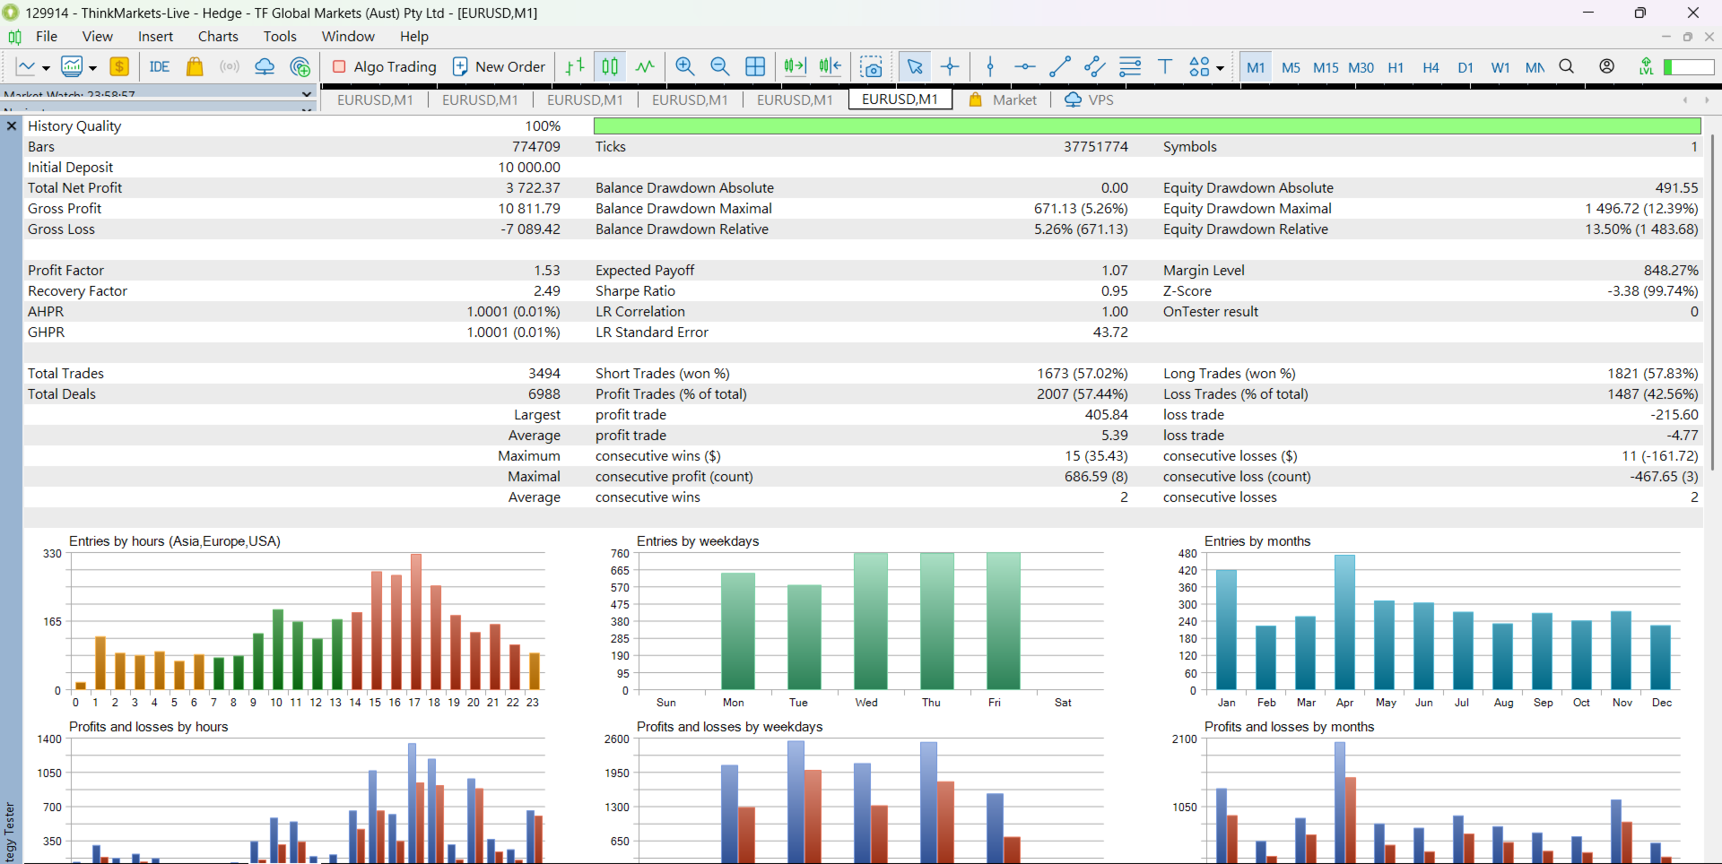Image resolution: width=1722 pixels, height=864 pixels.
Task: Toggle Algo Trading on or off
Action: (384, 66)
